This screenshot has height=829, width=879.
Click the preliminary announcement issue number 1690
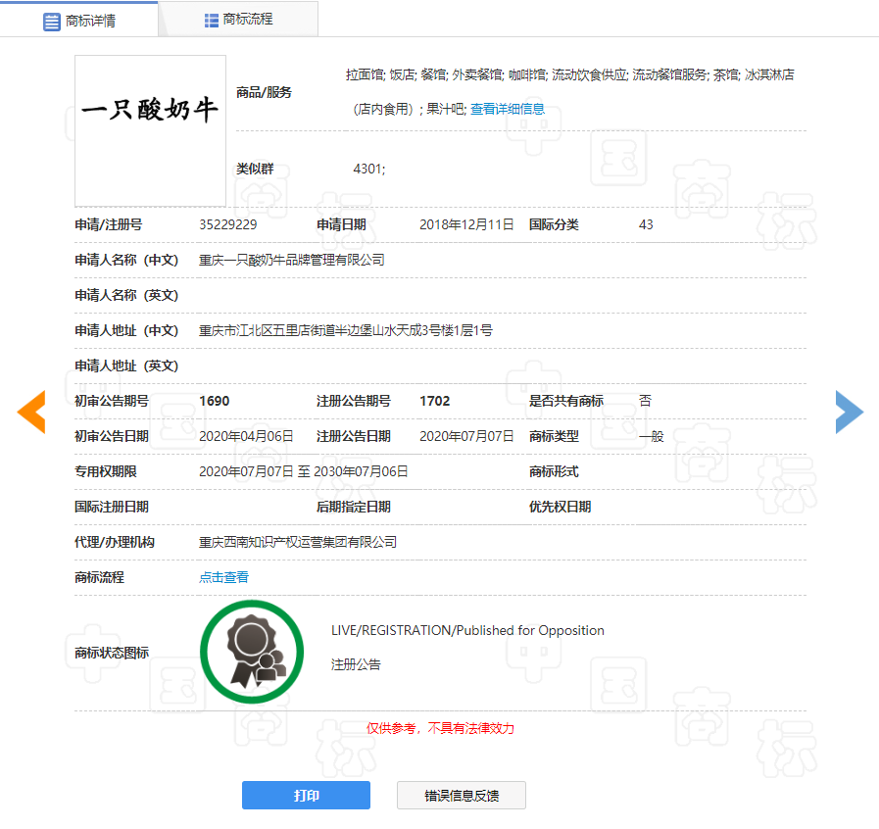pyautogui.click(x=214, y=401)
